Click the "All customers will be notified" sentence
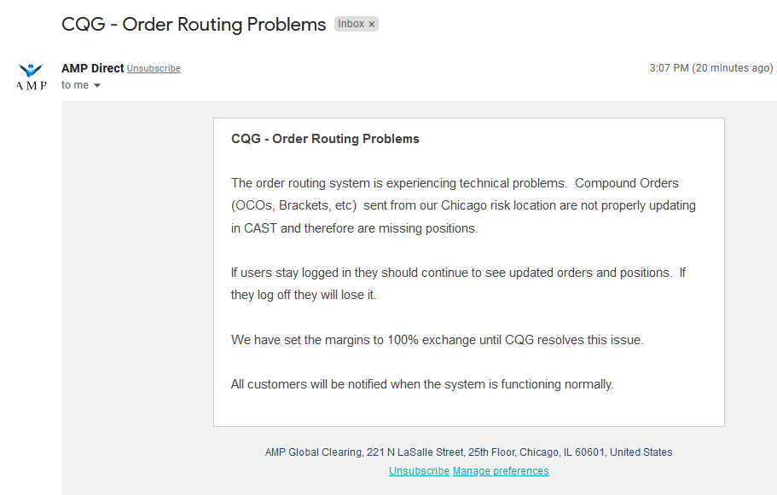777x495 pixels. click(x=422, y=384)
